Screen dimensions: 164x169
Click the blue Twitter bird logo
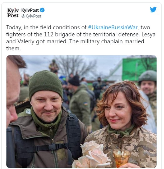coord(153,9)
